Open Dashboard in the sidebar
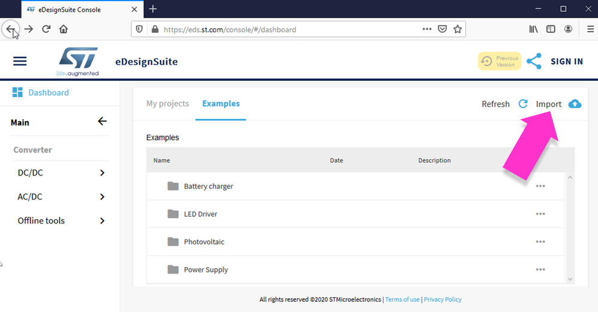This screenshot has height=312, width=598. pos(41,92)
